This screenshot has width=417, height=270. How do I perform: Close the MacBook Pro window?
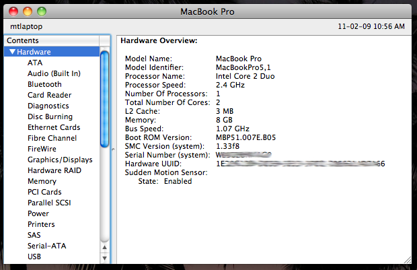click(13, 11)
